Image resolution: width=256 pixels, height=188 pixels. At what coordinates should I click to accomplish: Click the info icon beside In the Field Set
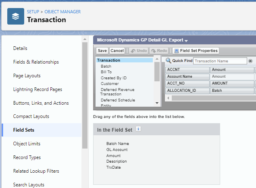(x=138, y=129)
